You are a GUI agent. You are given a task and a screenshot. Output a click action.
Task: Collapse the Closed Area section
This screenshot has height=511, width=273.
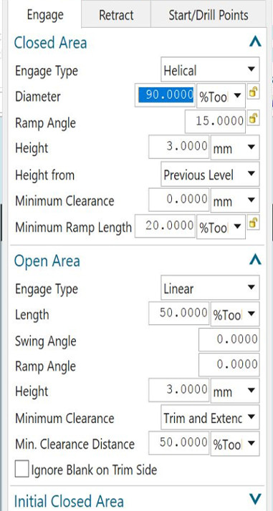click(255, 42)
